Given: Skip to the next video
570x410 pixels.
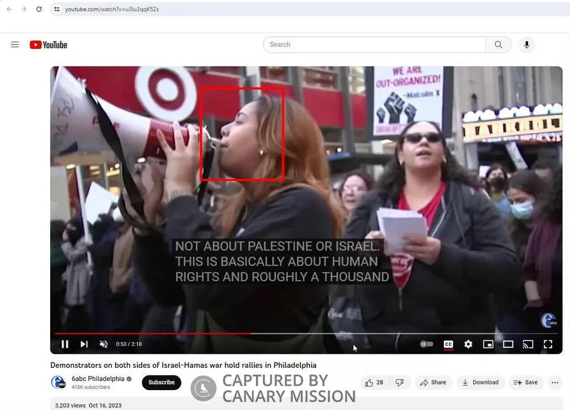Looking at the screenshot, I should point(84,344).
